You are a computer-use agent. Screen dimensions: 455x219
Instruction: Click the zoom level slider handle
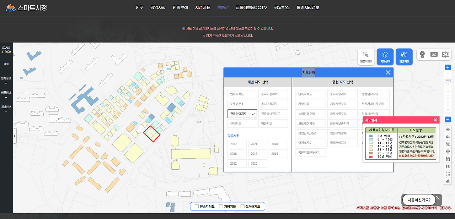click(x=448, y=81)
